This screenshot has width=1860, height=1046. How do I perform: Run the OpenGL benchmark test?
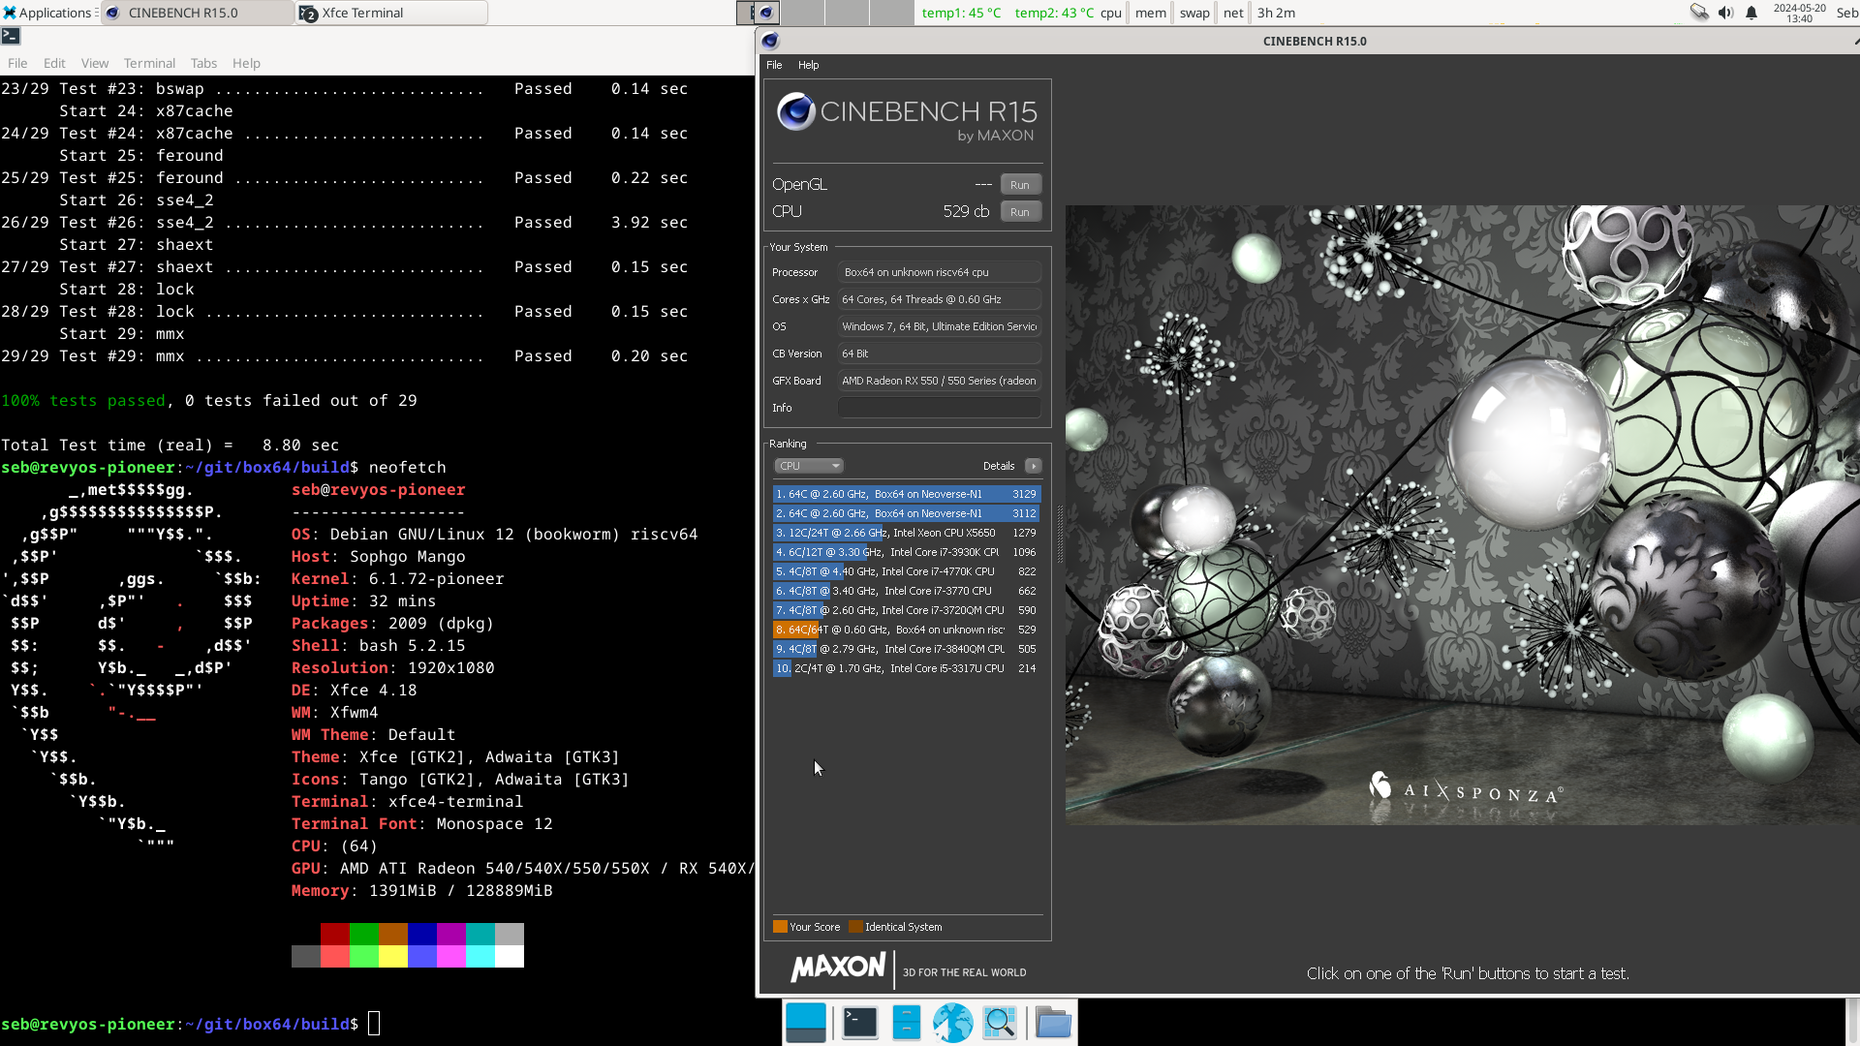tap(1019, 184)
